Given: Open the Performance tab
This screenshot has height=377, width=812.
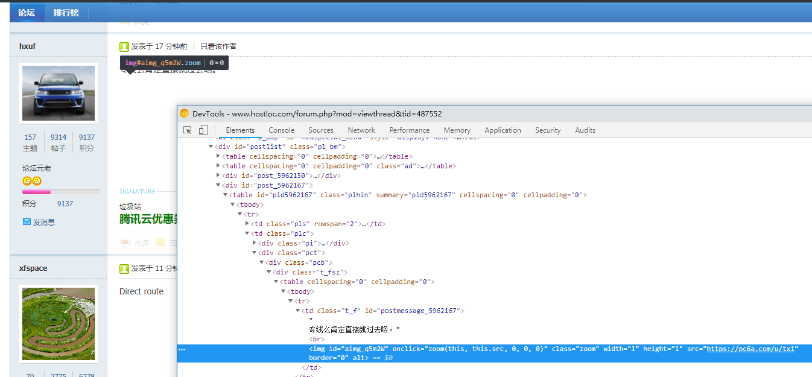Looking at the screenshot, I should point(410,130).
